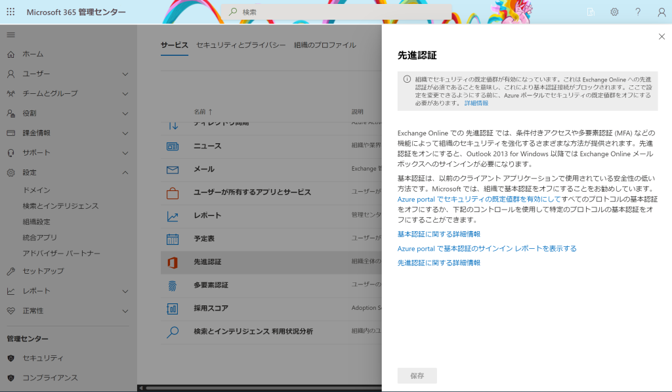
Task: Click the settings gear icon in header
Action: 614,12
